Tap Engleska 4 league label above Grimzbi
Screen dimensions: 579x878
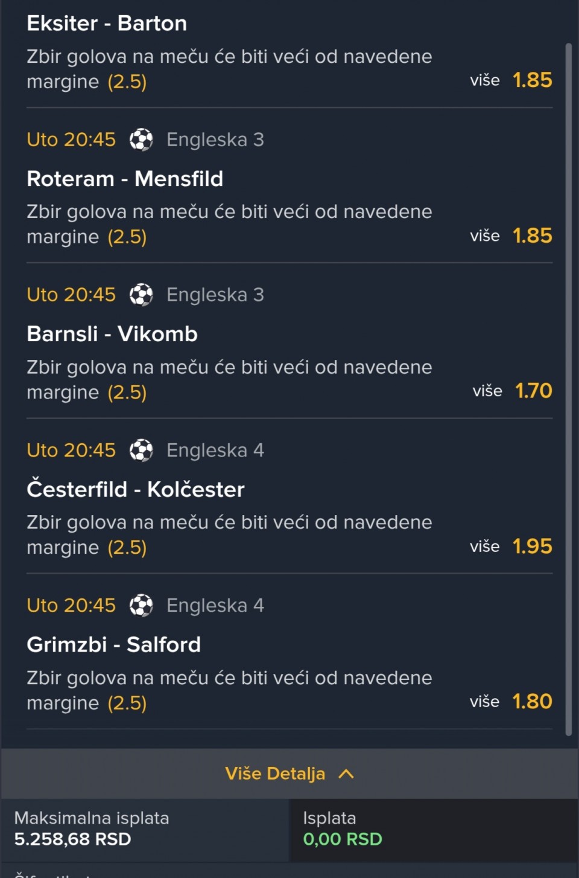point(215,606)
